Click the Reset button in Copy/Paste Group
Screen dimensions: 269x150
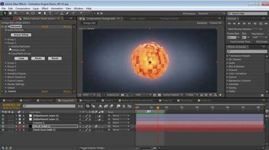(x=55, y=58)
